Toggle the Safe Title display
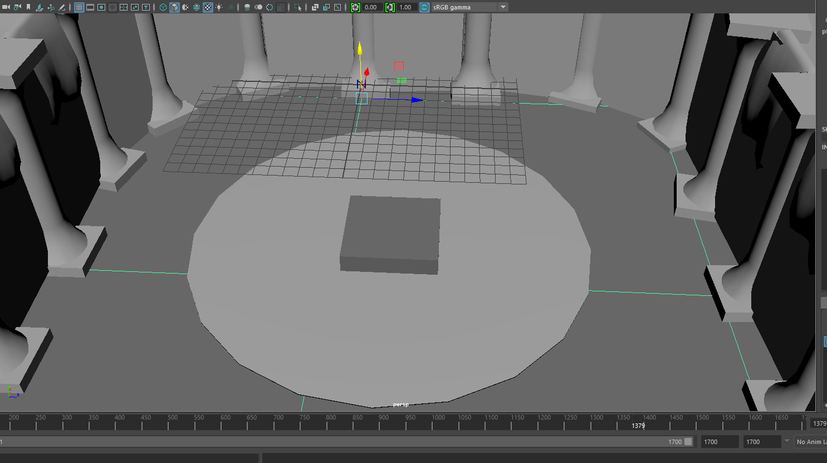The height and width of the screenshot is (463, 827). click(146, 7)
